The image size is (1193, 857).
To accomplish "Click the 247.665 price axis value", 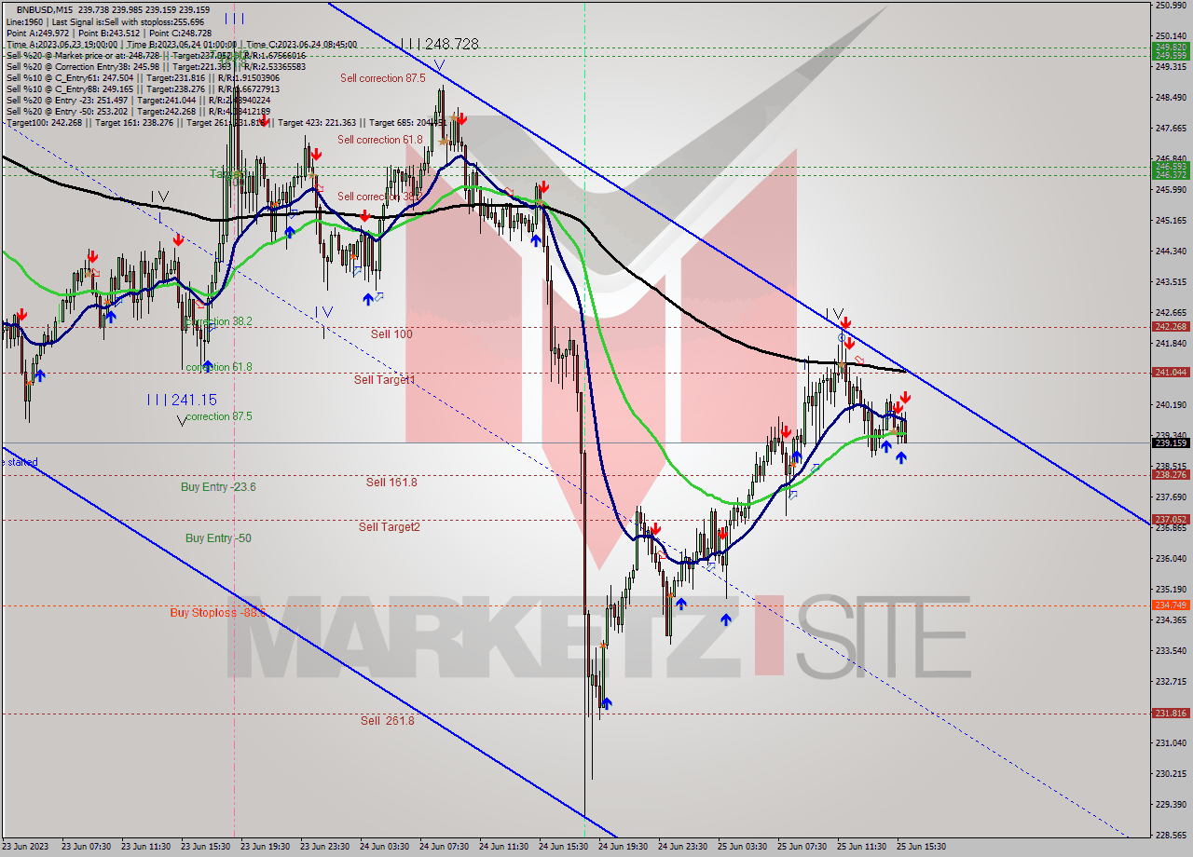I will pyautogui.click(x=1171, y=128).
